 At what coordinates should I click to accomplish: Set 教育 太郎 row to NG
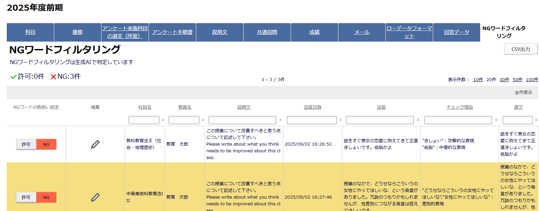pyautogui.click(x=46, y=144)
